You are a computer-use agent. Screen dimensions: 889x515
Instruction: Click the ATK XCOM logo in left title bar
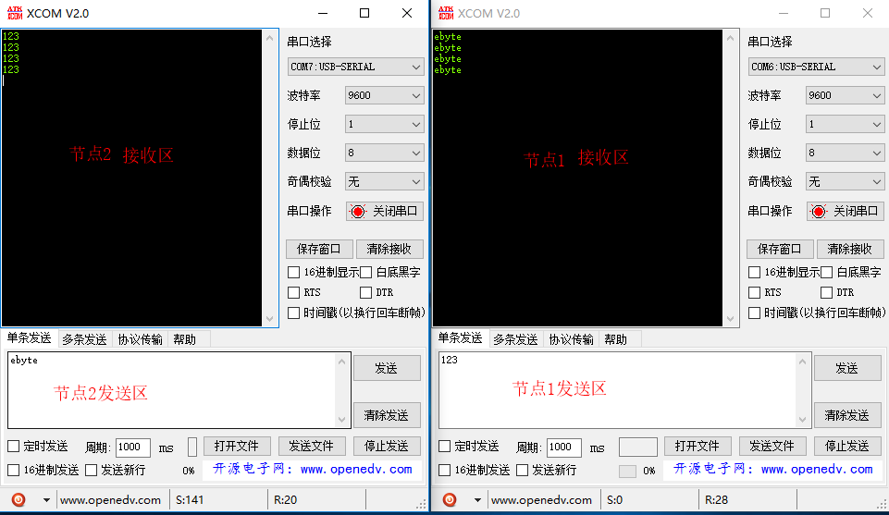coord(14,13)
